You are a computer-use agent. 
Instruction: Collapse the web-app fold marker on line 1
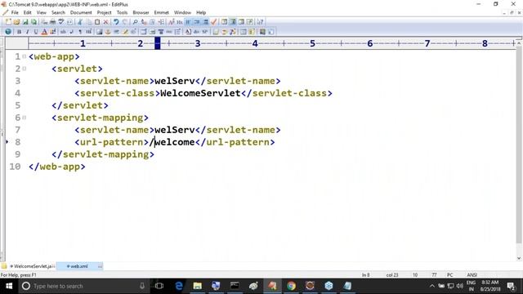tap(25, 56)
